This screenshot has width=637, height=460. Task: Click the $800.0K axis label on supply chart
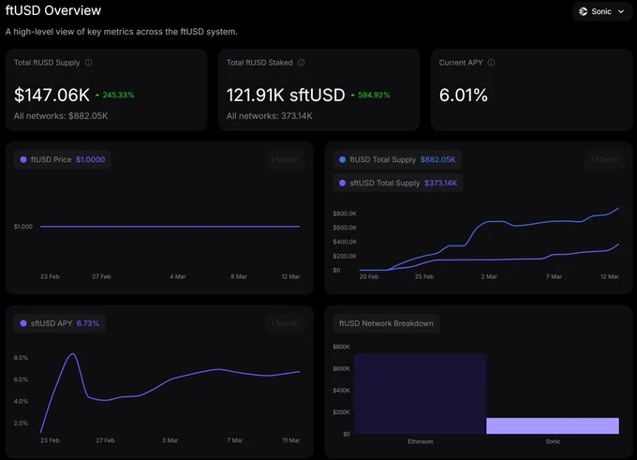pyautogui.click(x=345, y=214)
